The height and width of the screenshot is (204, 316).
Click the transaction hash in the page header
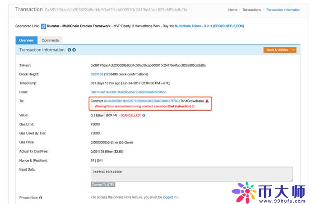116,9
